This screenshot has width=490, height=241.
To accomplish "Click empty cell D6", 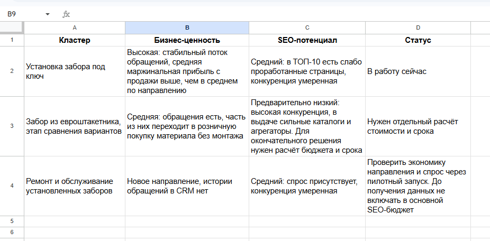I will pos(418,232).
